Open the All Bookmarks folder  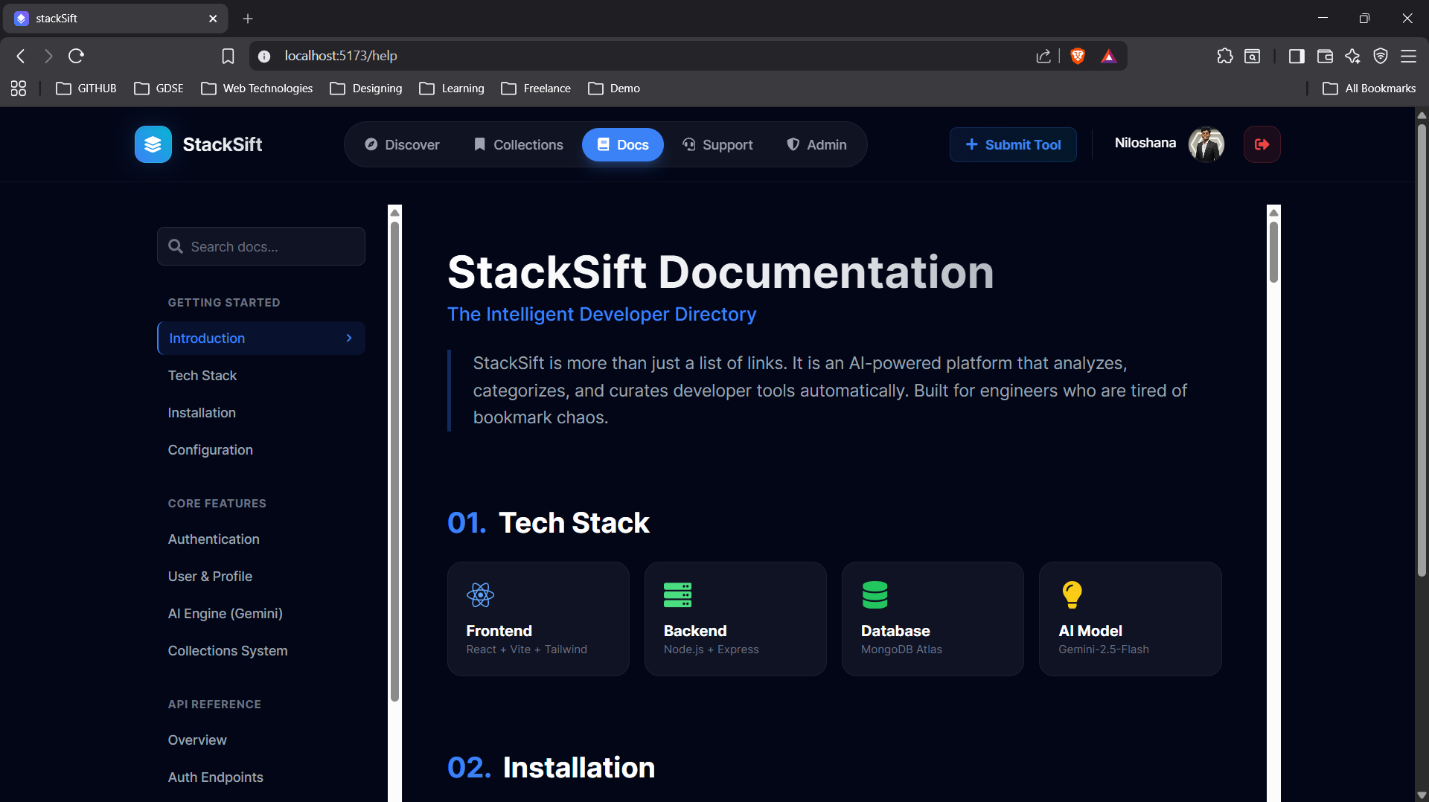coord(1369,89)
